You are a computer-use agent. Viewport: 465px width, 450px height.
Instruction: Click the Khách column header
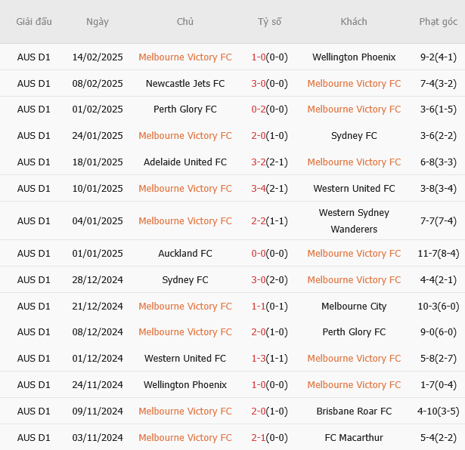[x=354, y=22]
